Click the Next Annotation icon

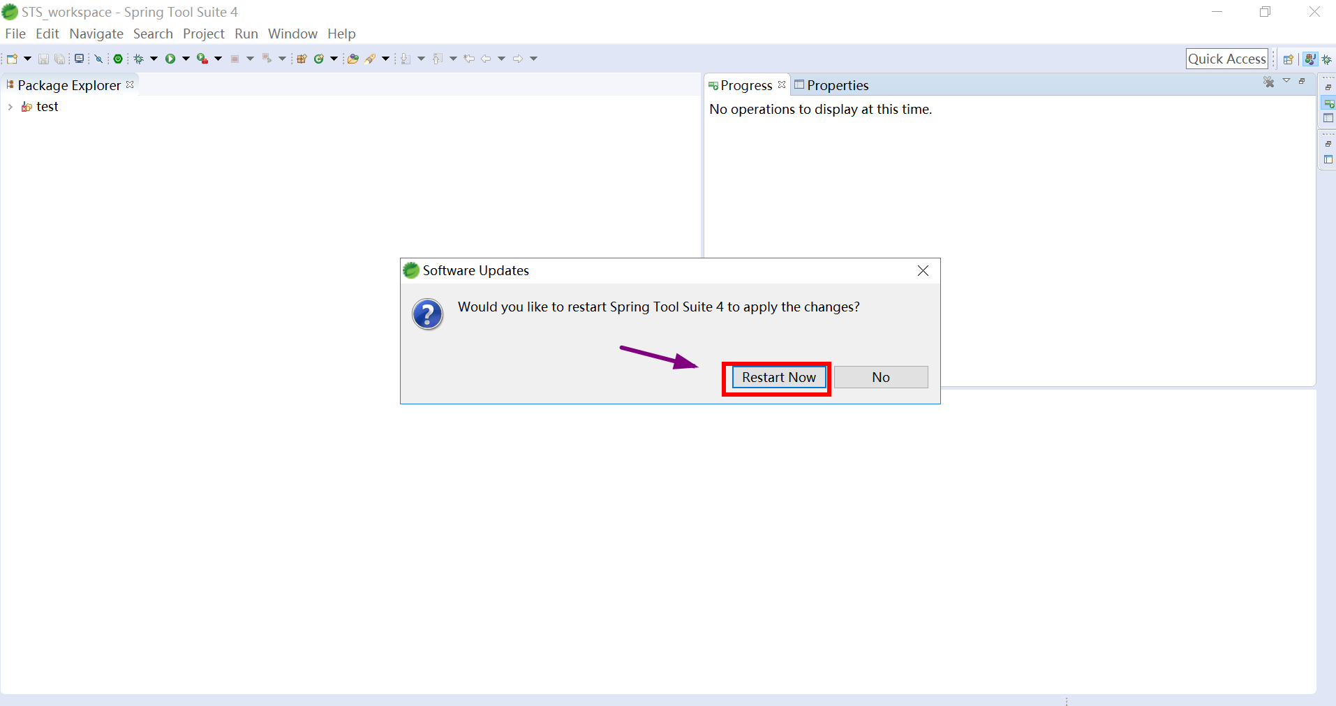(x=406, y=59)
